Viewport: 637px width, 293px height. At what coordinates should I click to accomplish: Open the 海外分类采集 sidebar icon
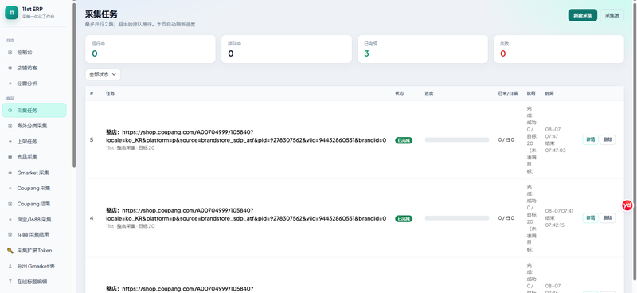10,126
